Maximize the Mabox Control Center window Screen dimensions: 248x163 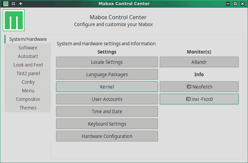[x=235, y=4]
